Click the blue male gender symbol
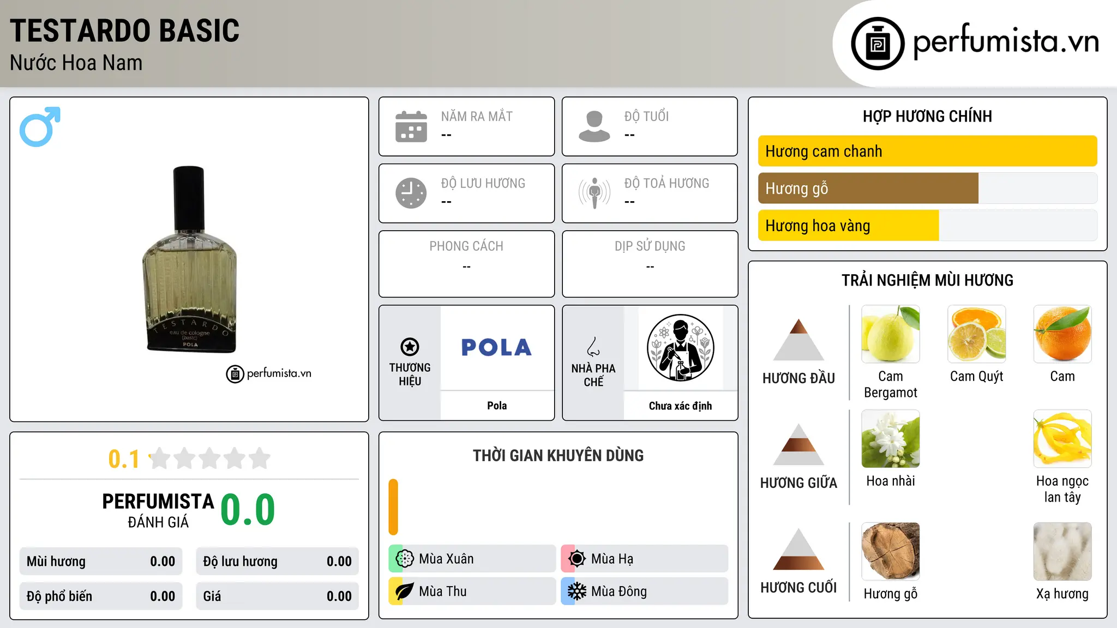This screenshot has height=628, width=1117. coord(40,126)
